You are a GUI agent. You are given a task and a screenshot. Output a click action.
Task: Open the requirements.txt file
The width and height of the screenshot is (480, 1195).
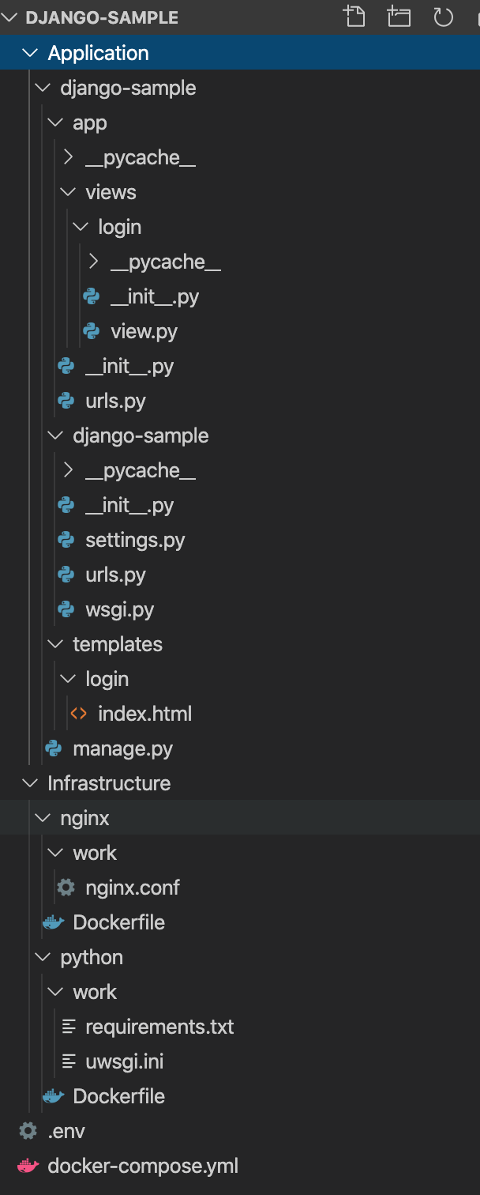(160, 1027)
